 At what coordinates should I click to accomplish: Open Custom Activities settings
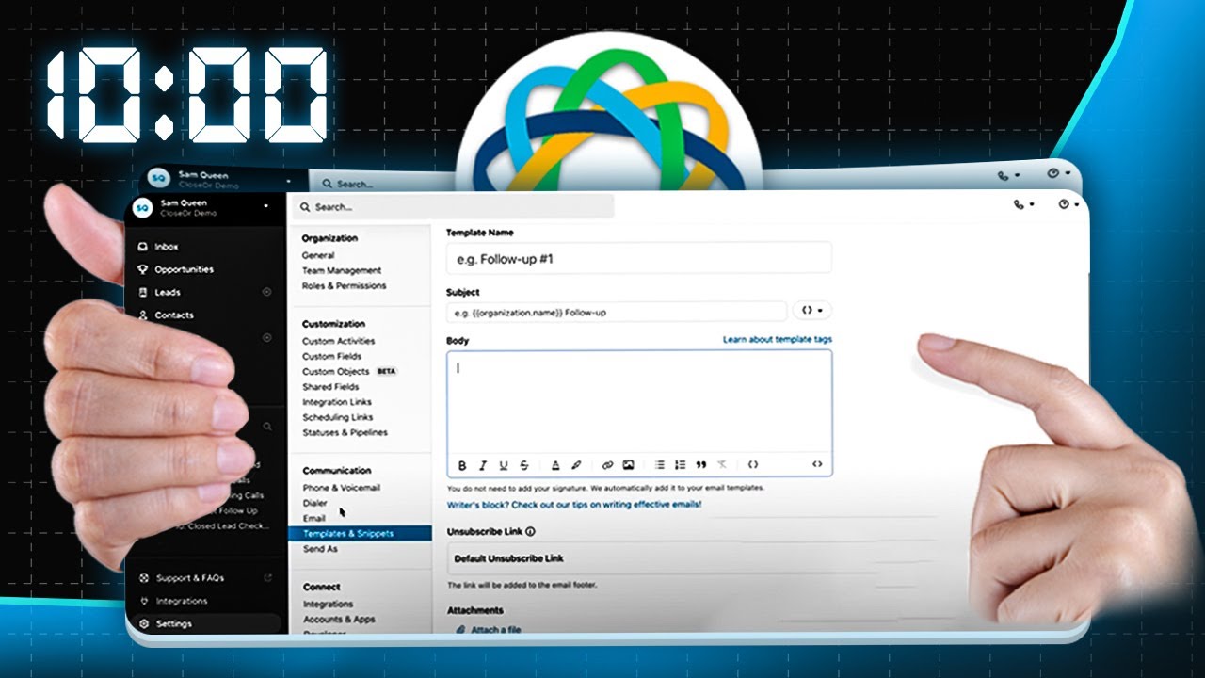[x=338, y=341]
